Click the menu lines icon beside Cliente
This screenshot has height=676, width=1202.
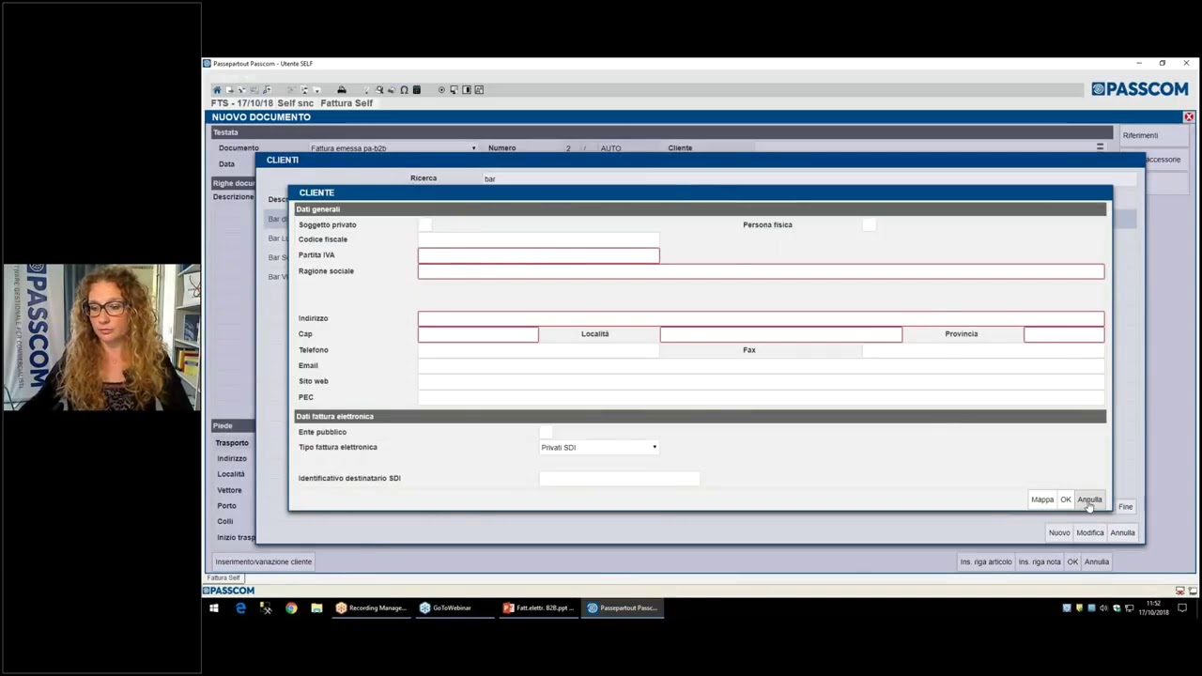click(1100, 147)
